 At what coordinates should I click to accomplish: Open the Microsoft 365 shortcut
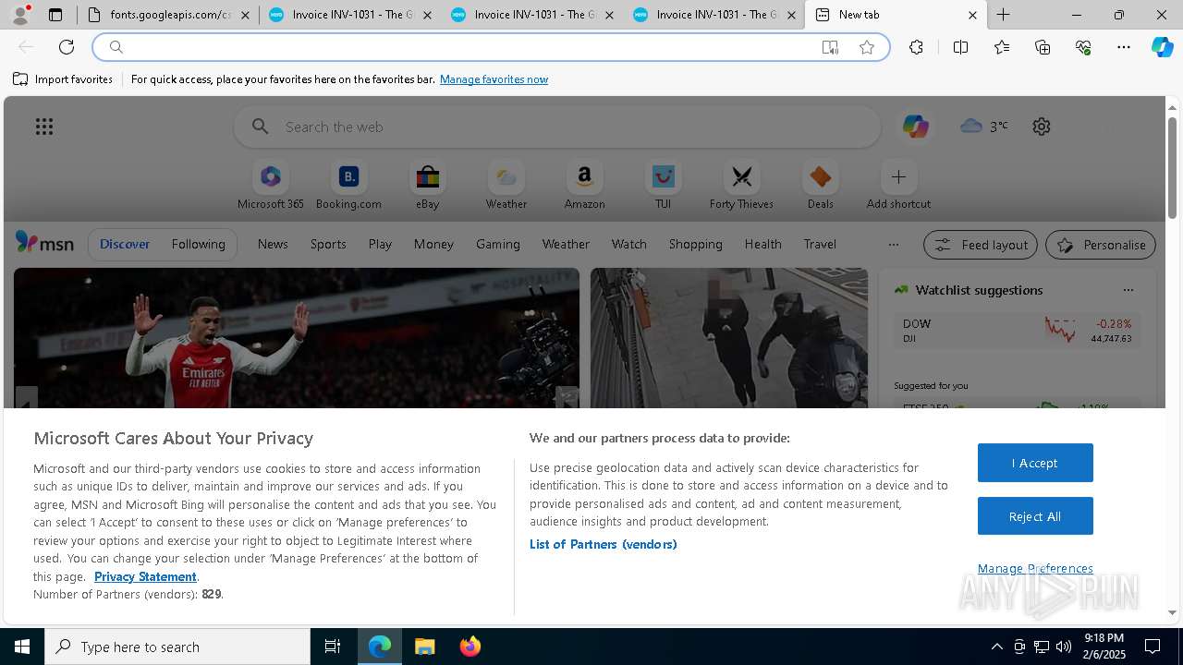click(x=271, y=186)
